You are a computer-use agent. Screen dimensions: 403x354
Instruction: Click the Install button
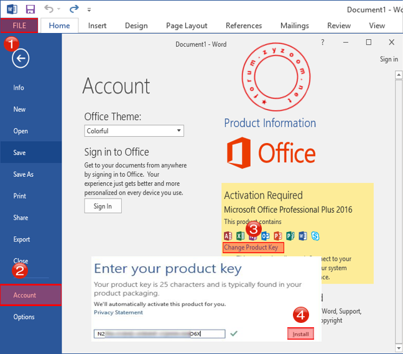coord(300,334)
